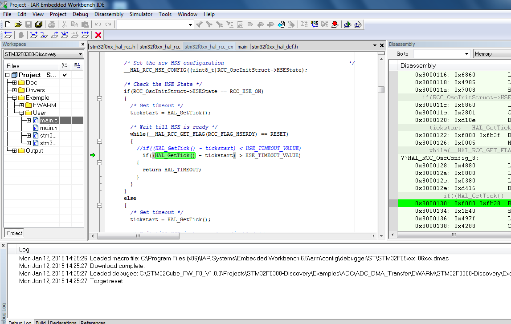Open the Tools menu
511x324 pixels.
165,14
